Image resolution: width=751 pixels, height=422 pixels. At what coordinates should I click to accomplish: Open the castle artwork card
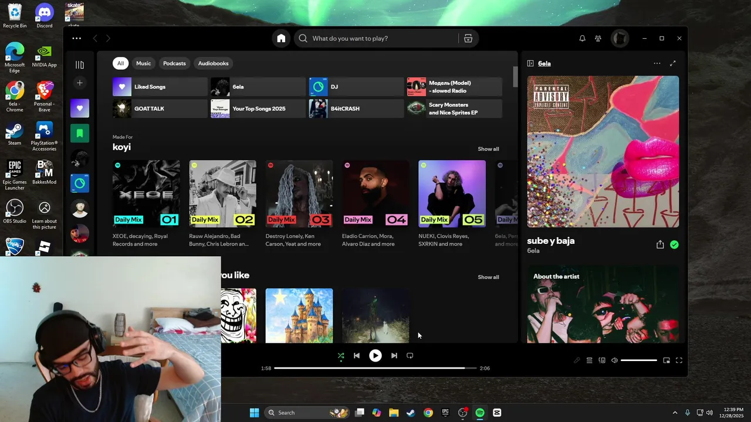point(299,315)
